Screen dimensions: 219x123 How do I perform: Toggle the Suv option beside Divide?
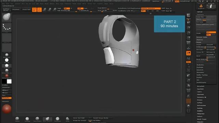[x=208, y=35]
